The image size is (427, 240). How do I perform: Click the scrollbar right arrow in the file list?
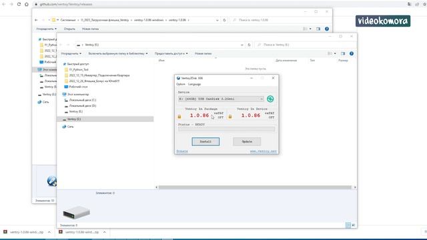tap(355, 187)
